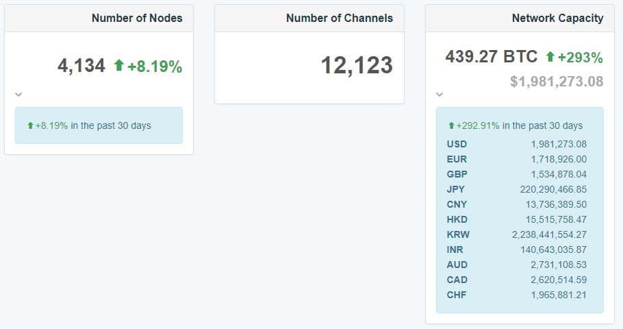This screenshot has height=329, width=623.
Task: Click the 439.27 BTC capacity value
Action: pyautogui.click(x=491, y=56)
